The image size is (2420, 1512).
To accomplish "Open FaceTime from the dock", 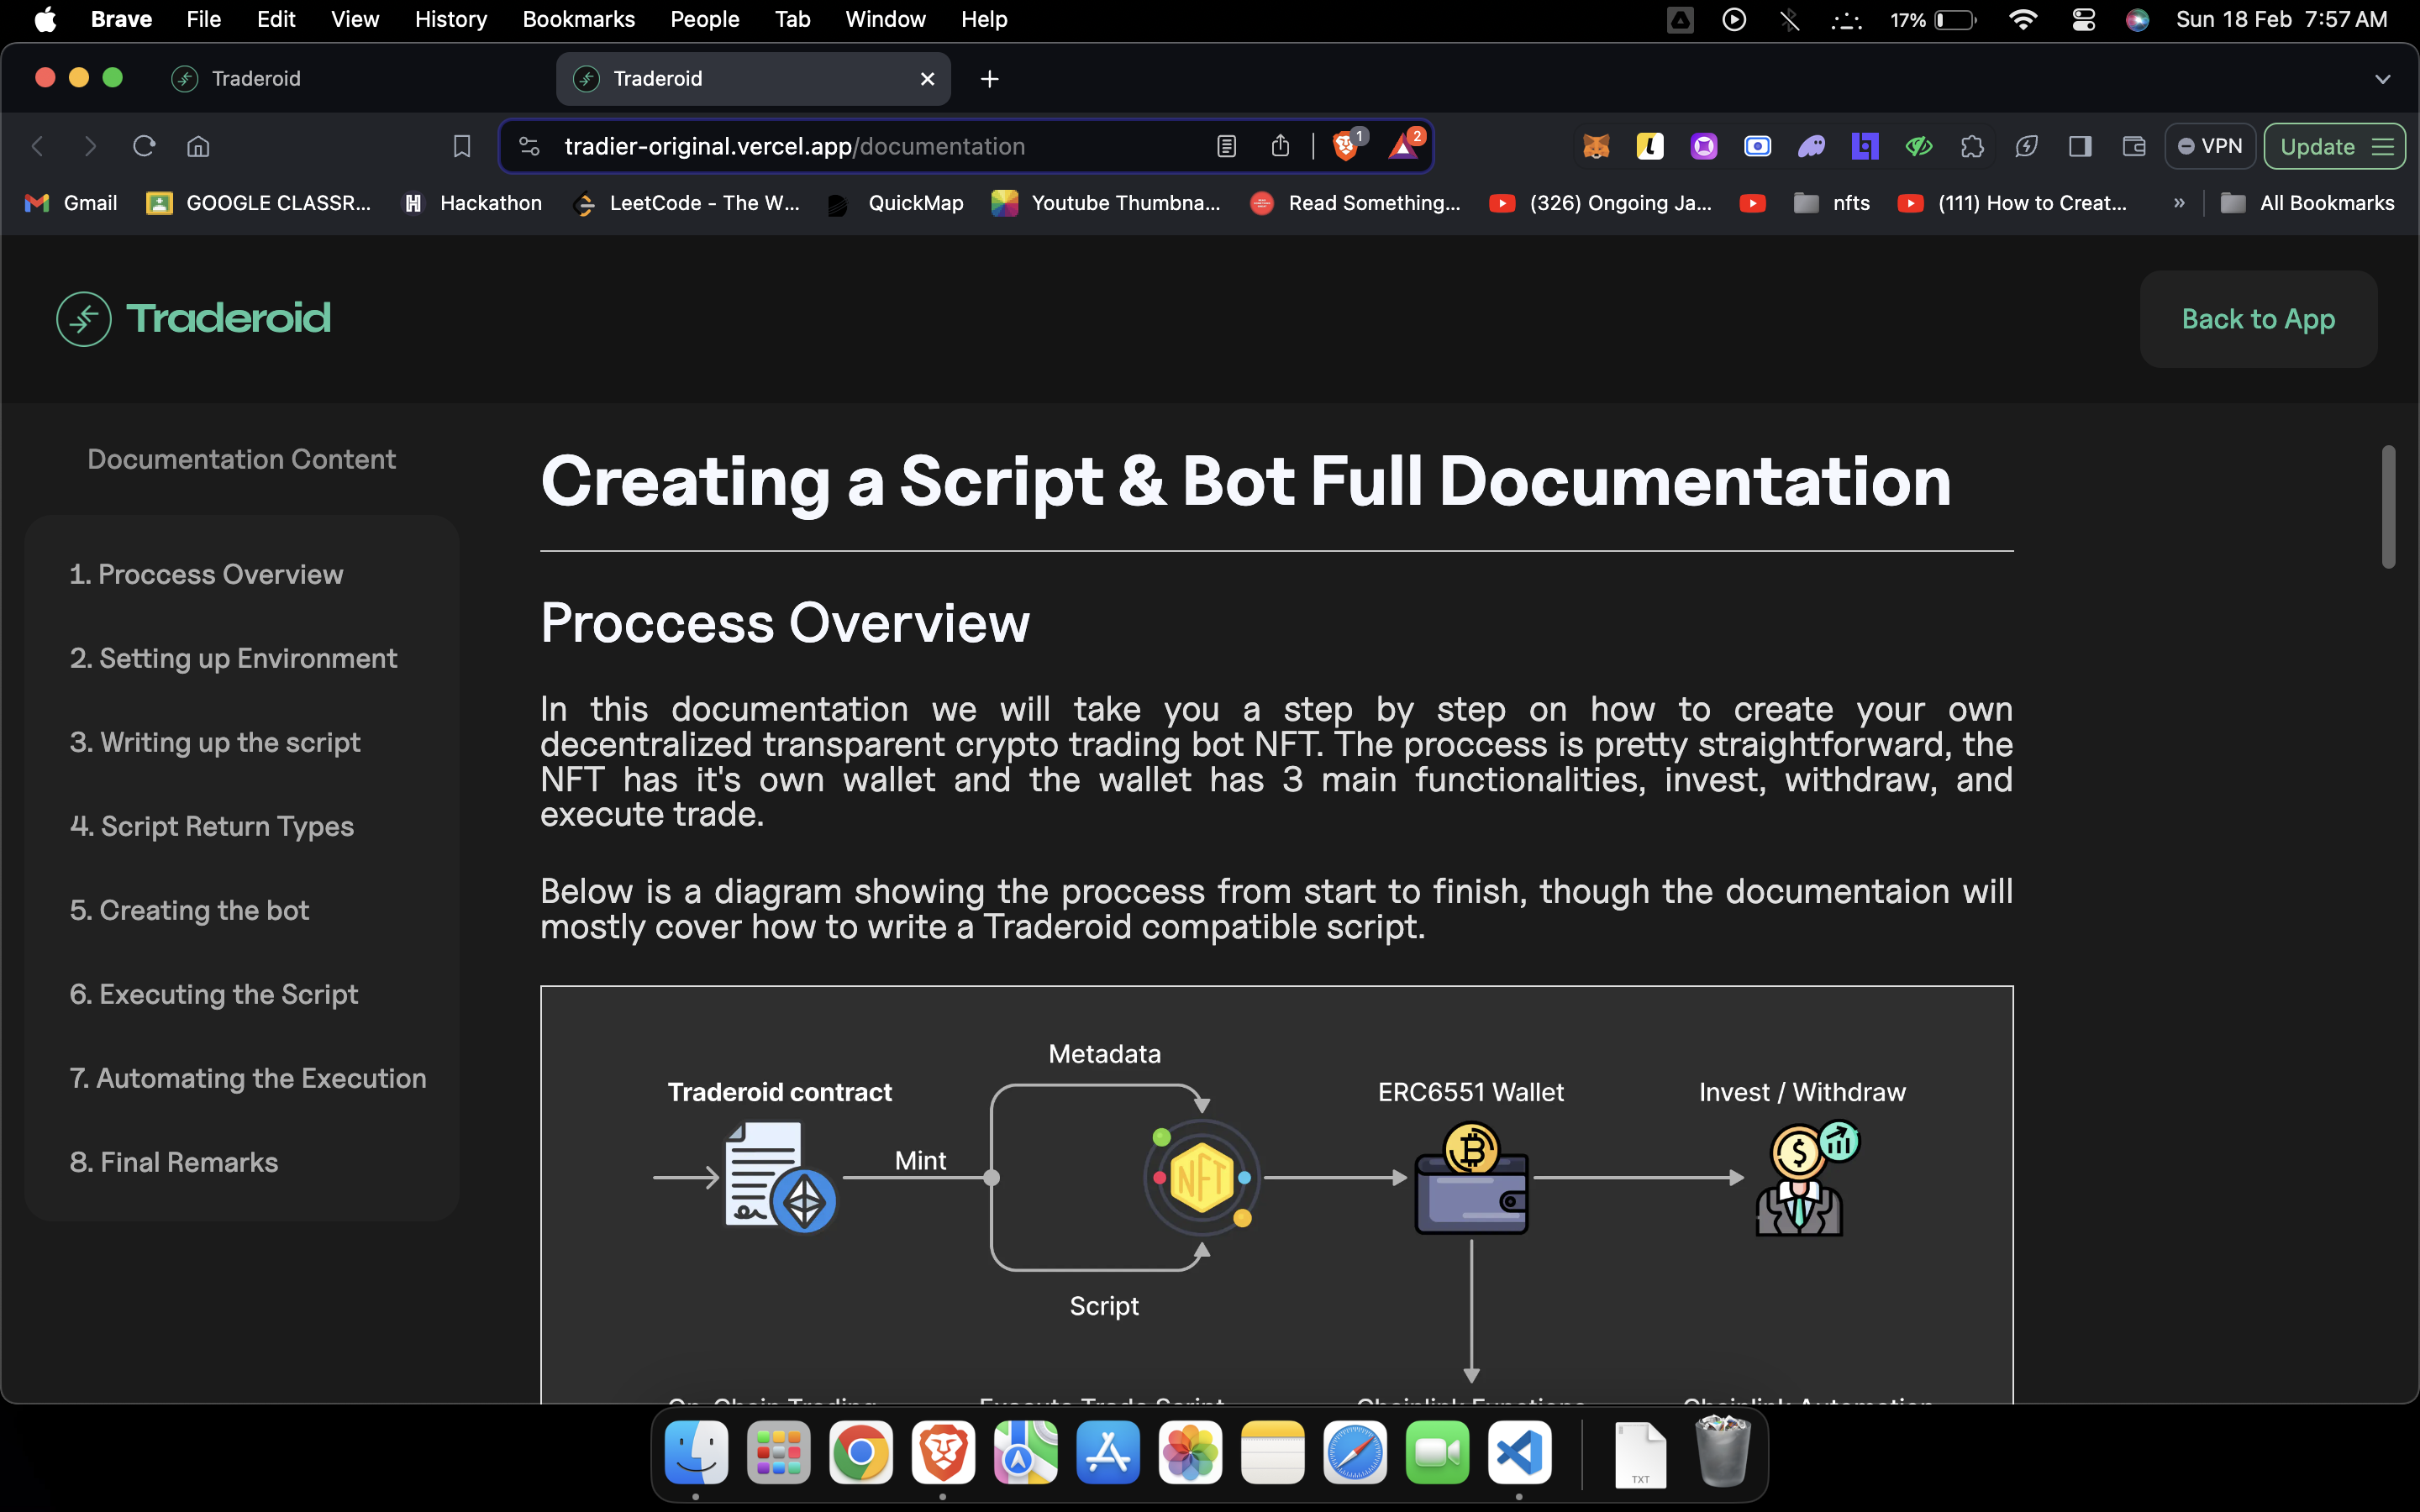I will (1437, 1452).
